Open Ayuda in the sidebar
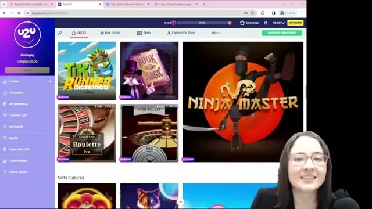Screen dimensions: 372x209 [x=13, y=138]
